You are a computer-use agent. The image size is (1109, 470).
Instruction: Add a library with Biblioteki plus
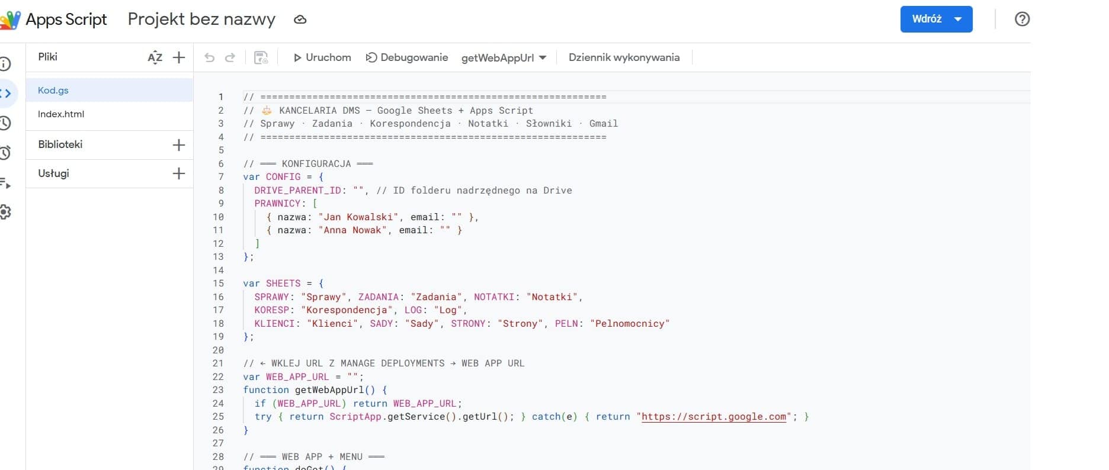point(178,145)
